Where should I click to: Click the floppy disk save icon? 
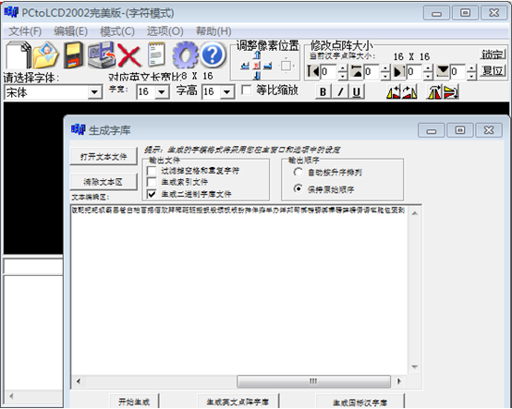[73, 54]
